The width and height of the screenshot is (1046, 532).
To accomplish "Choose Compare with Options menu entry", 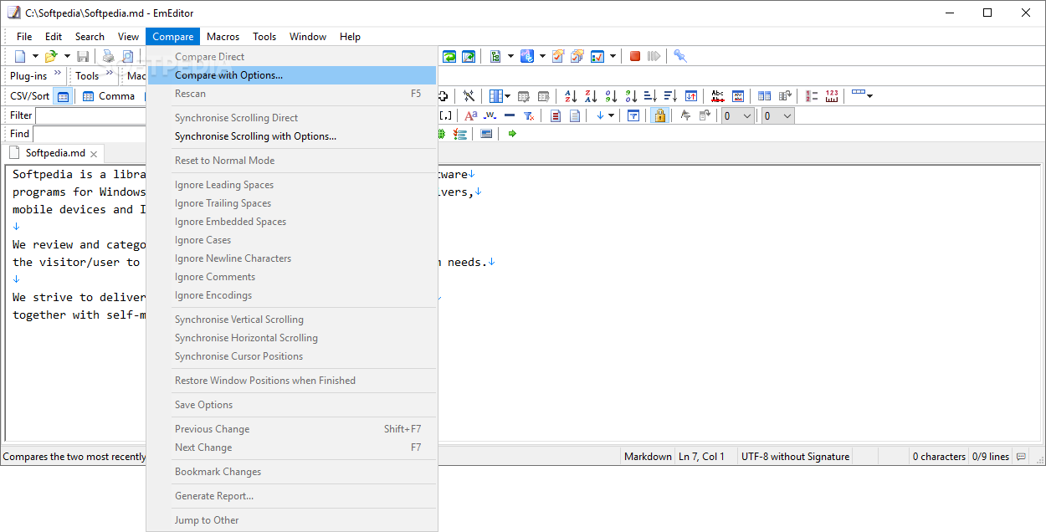I will click(x=292, y=75).
